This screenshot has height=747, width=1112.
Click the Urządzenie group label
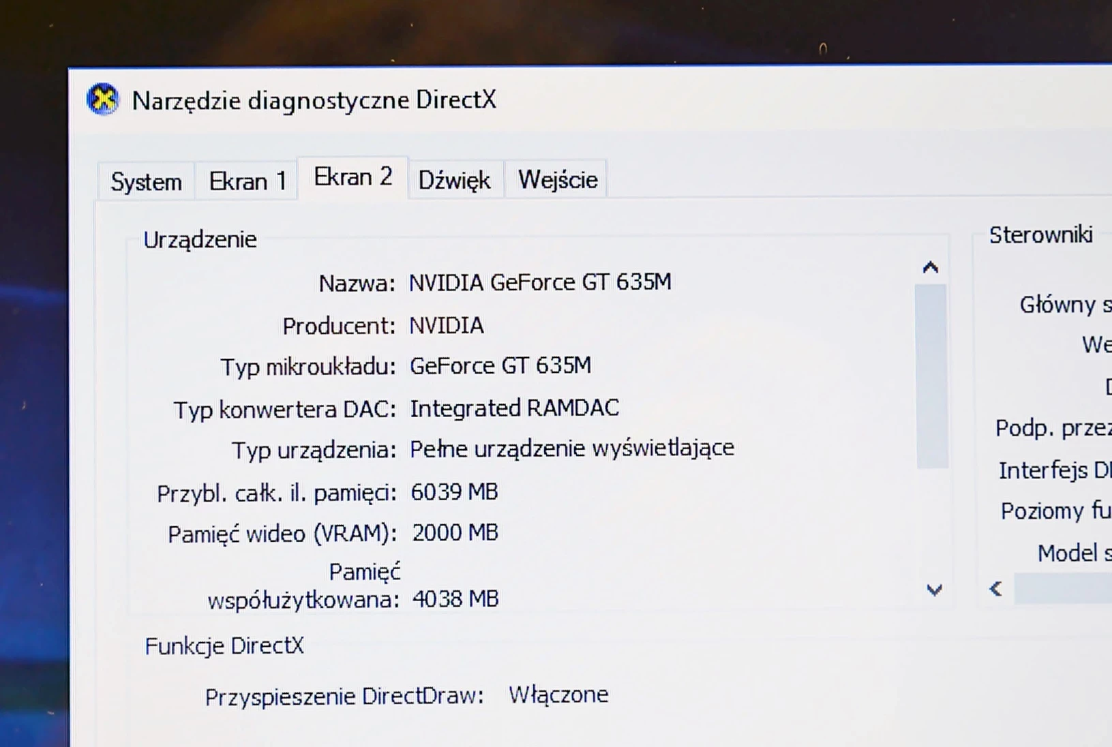[x=200, y=239]
